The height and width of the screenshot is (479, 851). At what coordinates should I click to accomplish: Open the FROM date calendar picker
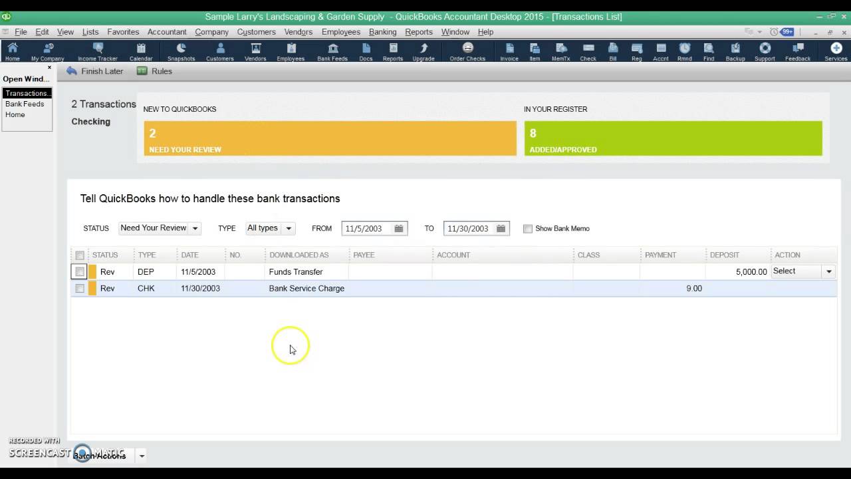point(399,228)
